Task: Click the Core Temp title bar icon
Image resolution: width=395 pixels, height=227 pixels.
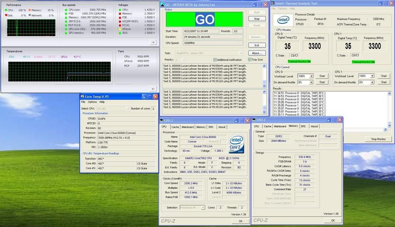Action: pyautogui.click(x=82, y=96)
